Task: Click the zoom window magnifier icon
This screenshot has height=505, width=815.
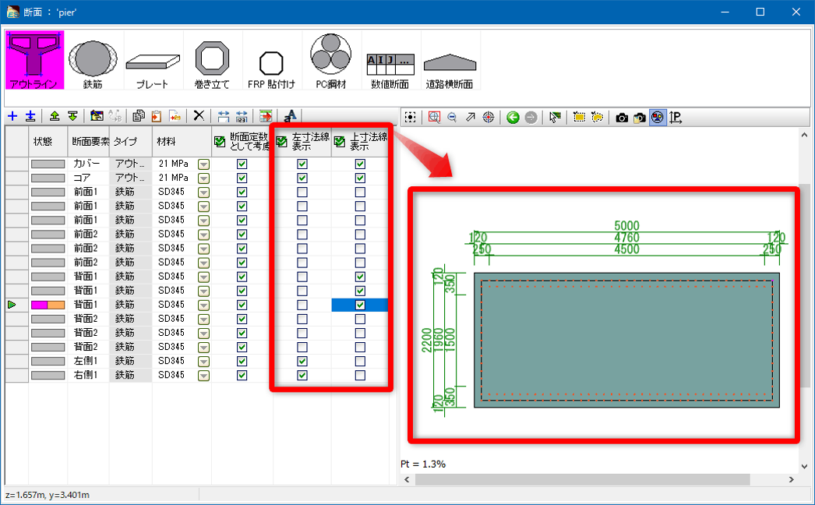Action: pyautogui.click(x=435, y=118)
